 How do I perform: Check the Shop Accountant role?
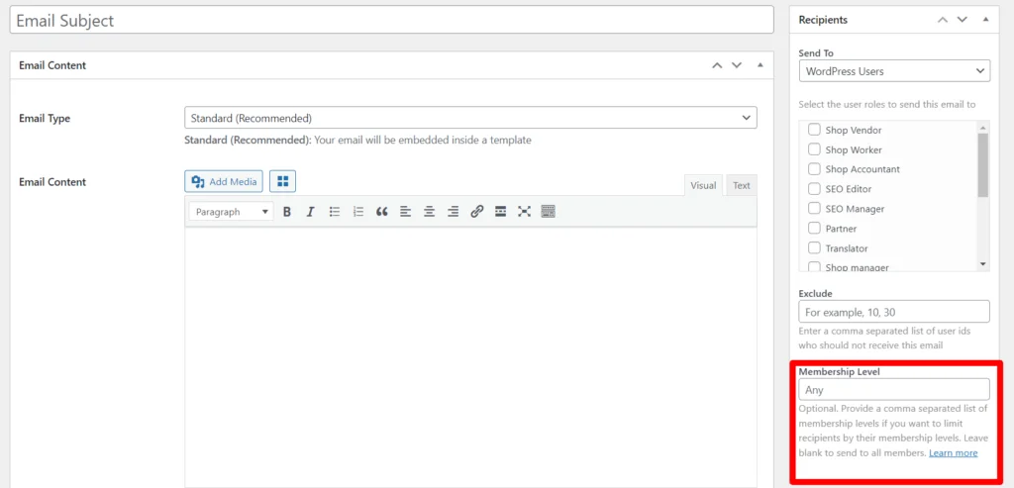pyautogui.click(x=814, y=169)
